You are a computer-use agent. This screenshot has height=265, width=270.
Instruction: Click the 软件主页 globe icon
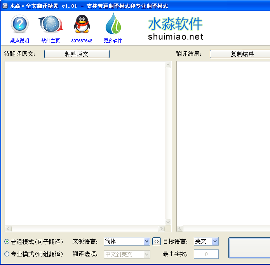click(x=51, y=24)
